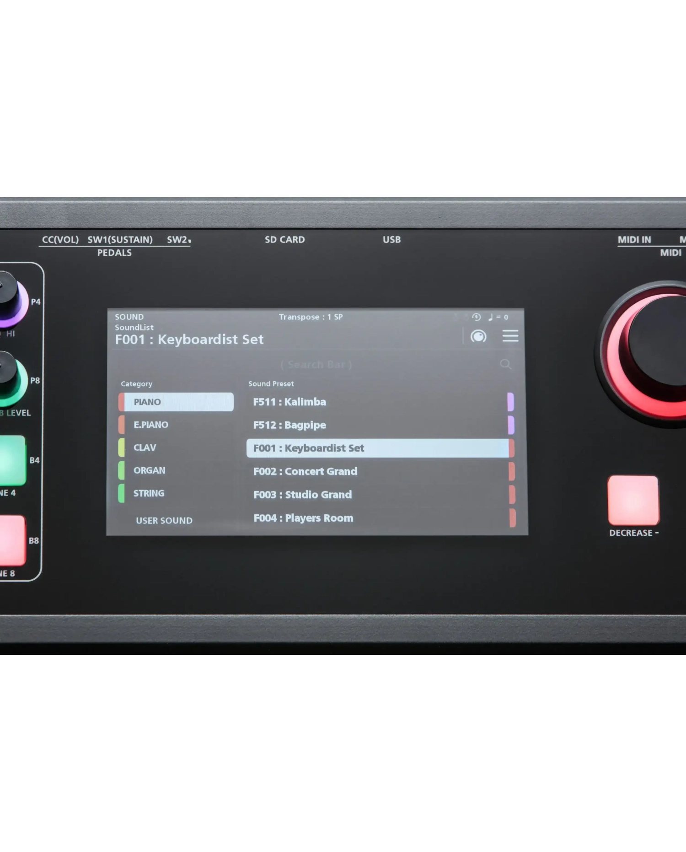Tap the red marker beside F004 Players Room
Screen dimensions: 686x852
point(513,518)
